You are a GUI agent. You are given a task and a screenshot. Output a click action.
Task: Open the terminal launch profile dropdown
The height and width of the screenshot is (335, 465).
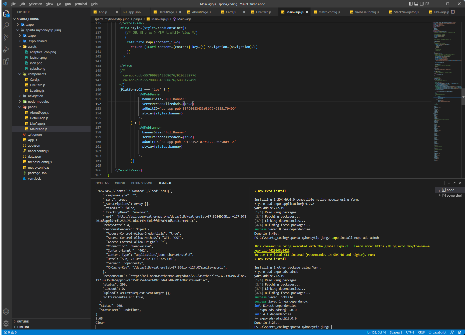(449, 183)
